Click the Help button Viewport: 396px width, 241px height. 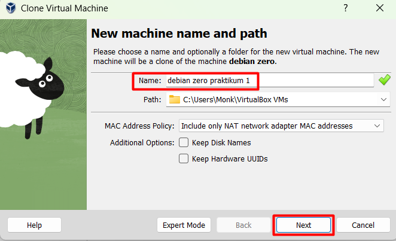coord(34,225)
